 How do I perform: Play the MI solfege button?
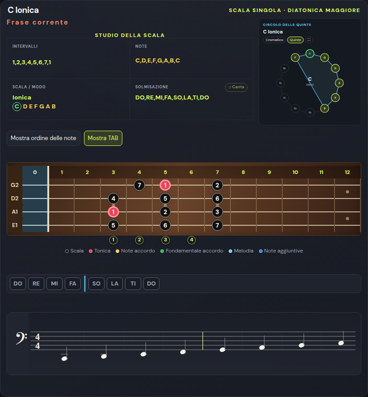click(x=54, y=284)
